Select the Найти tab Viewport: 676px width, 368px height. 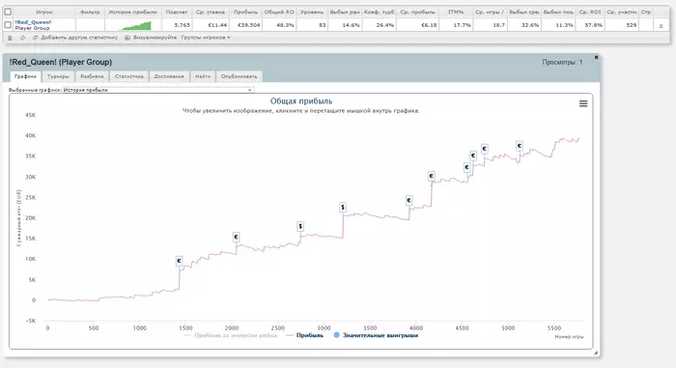point(203,76)
